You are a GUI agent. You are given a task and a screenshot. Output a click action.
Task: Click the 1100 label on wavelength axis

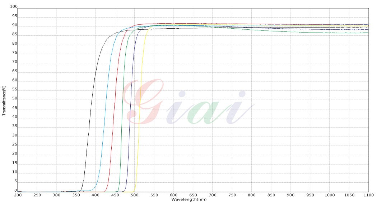coord(368,195)
